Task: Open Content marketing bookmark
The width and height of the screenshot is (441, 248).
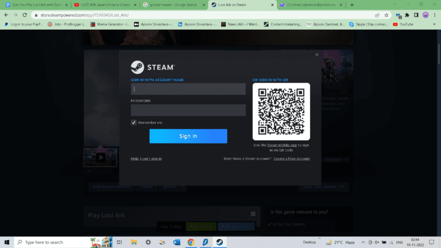Action: [283, 25]
